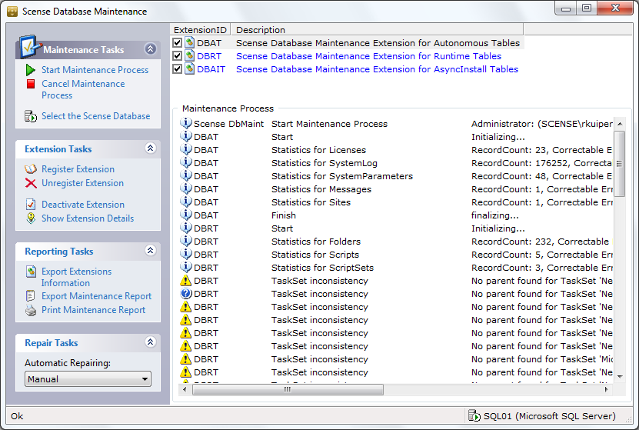Select 'Statistics for SystemParameters' row text

point(342,176)
